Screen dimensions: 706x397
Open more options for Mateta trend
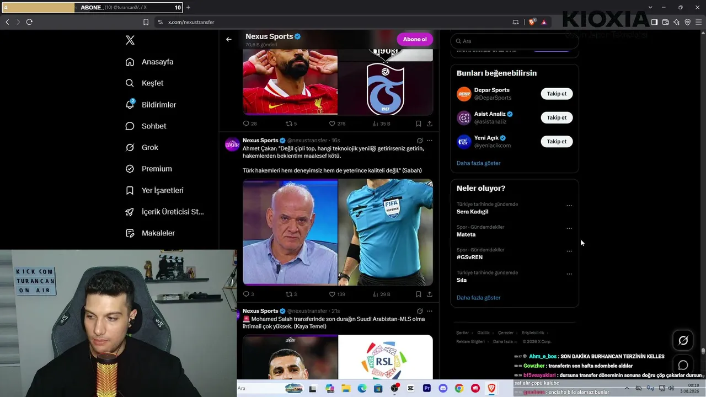tap(569, 228)
